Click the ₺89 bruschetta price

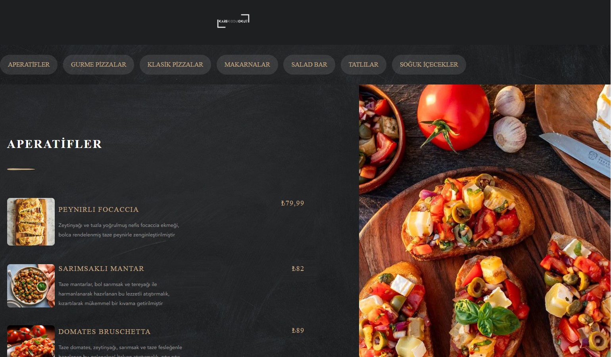[x=298, y=330]
